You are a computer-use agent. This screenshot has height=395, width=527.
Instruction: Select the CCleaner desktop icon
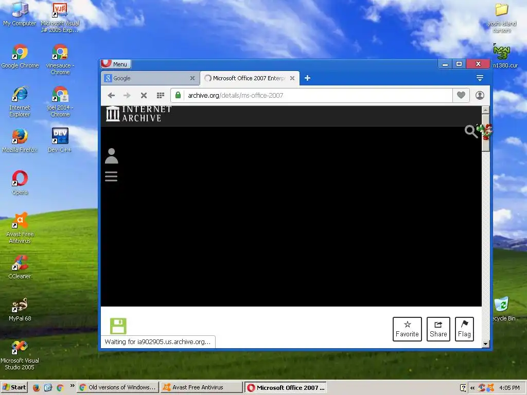[x=20, y=267]
